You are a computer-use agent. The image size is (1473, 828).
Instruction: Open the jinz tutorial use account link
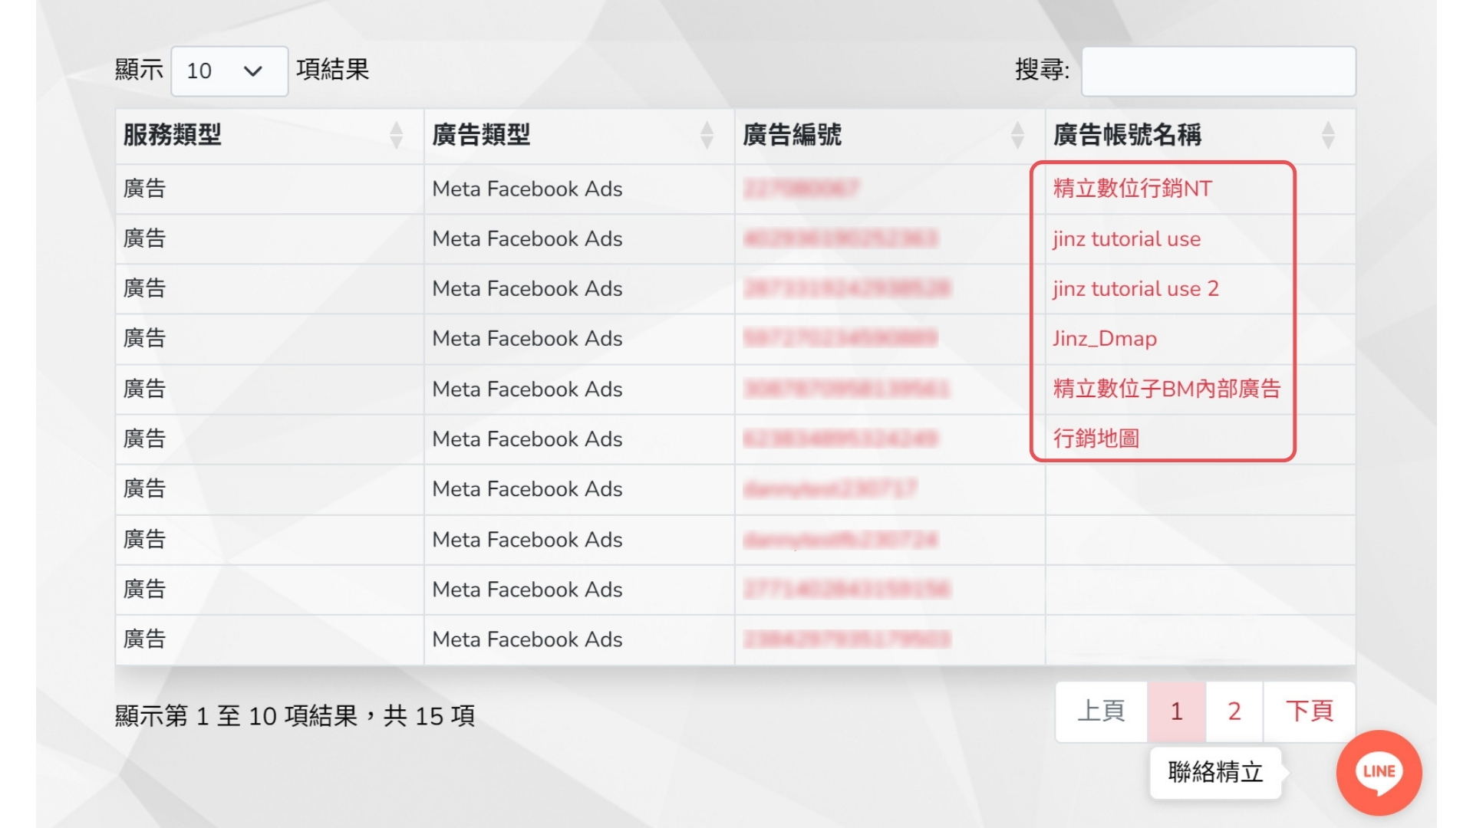pyautogui.click(x=1126, y=239)
